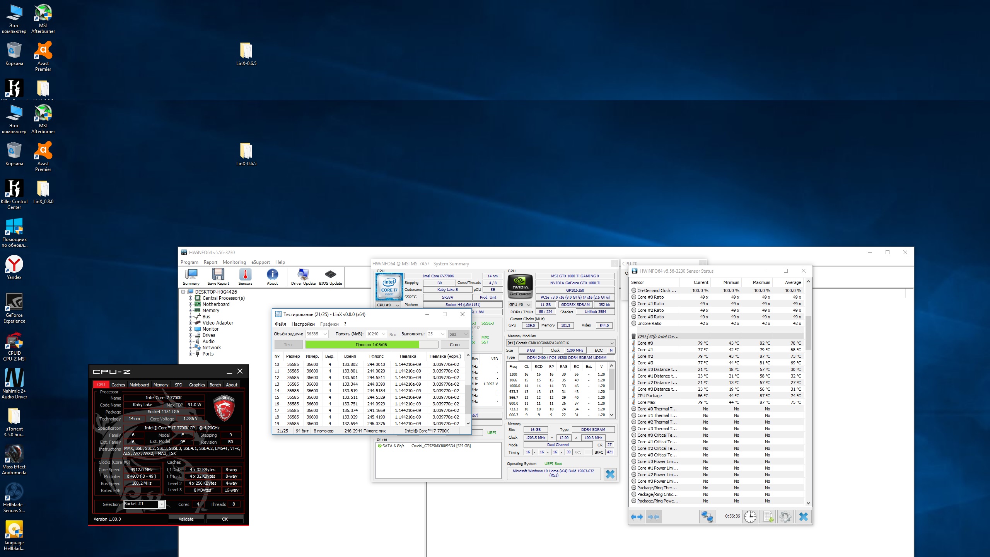Open the Monitoring menu in HWiNFO
The width and height of the screenshot is (990, 557).
234,262
